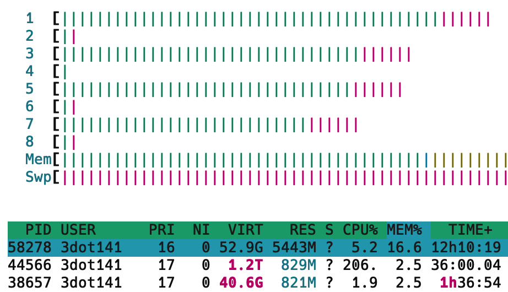This screenshot has width=508, height=292.
Task: Click the USER column header
Action: point(78,230)
